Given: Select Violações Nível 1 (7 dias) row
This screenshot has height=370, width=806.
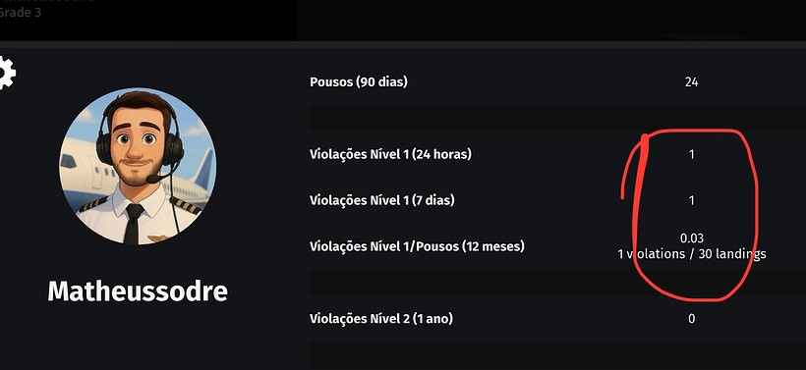Looking at the screenshot, I should (557, 200).
